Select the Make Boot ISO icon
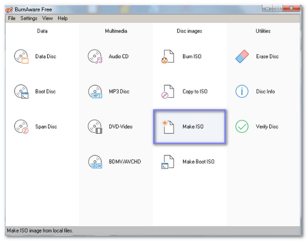 click(x=168, y=162)
